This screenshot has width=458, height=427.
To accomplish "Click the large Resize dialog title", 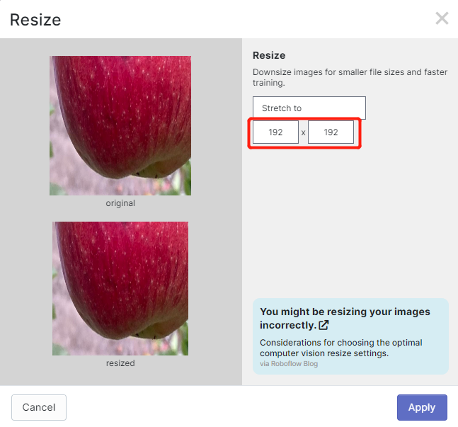I will [x=35, y=20].
